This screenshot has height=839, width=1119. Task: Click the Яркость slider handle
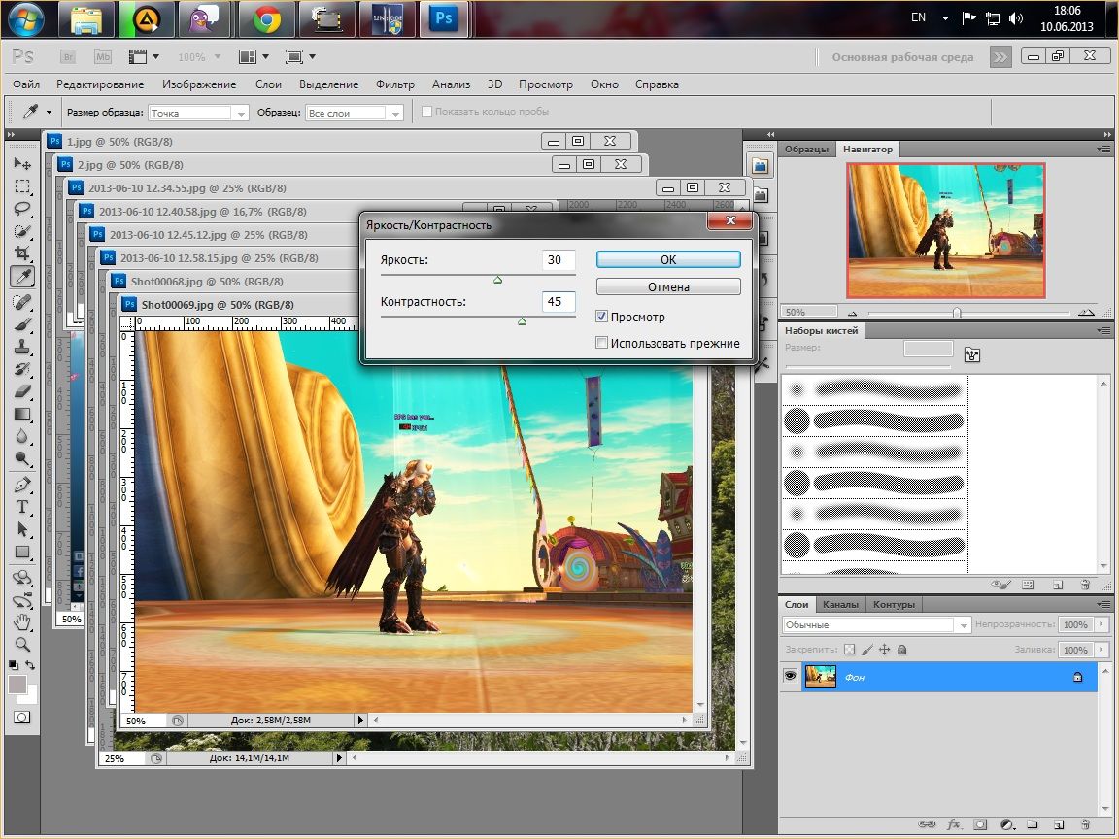[x=498, y=280]
